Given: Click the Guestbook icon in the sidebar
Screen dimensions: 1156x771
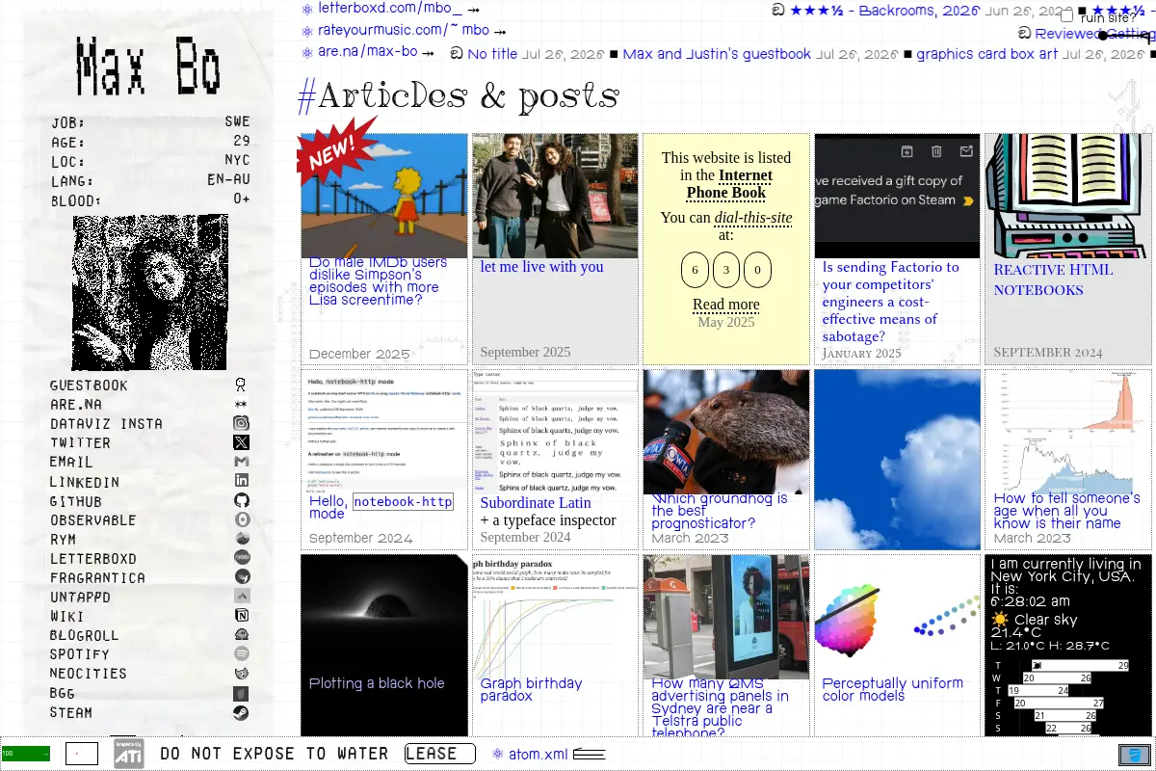Looking at the screenshot, I should (241, 385).
